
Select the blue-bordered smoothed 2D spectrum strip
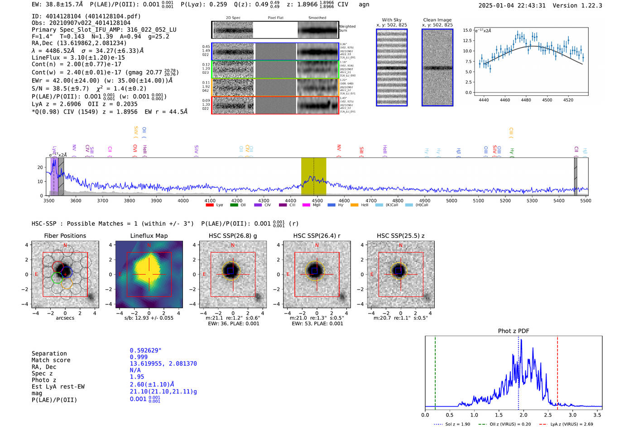pyautogui.click(x=318, y=52)
